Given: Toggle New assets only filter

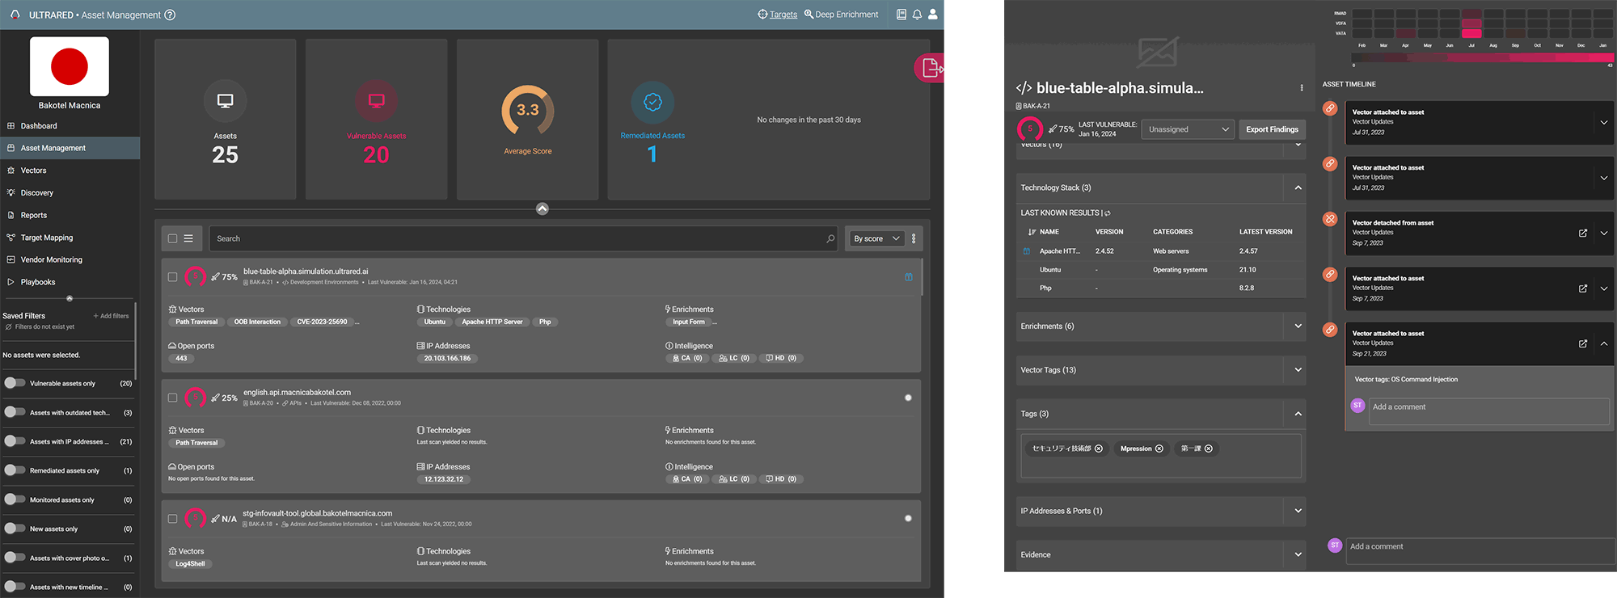Looking at the screenshot, I should [15, 529].
